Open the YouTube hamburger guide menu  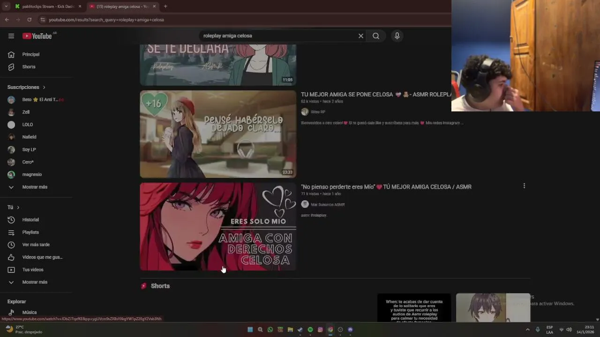tap(11, 36)
